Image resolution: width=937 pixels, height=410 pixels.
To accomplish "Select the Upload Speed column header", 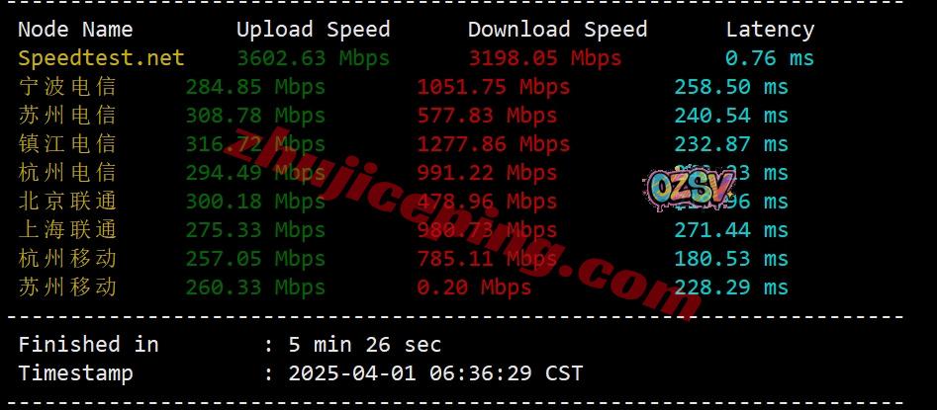I will point(313,30).
